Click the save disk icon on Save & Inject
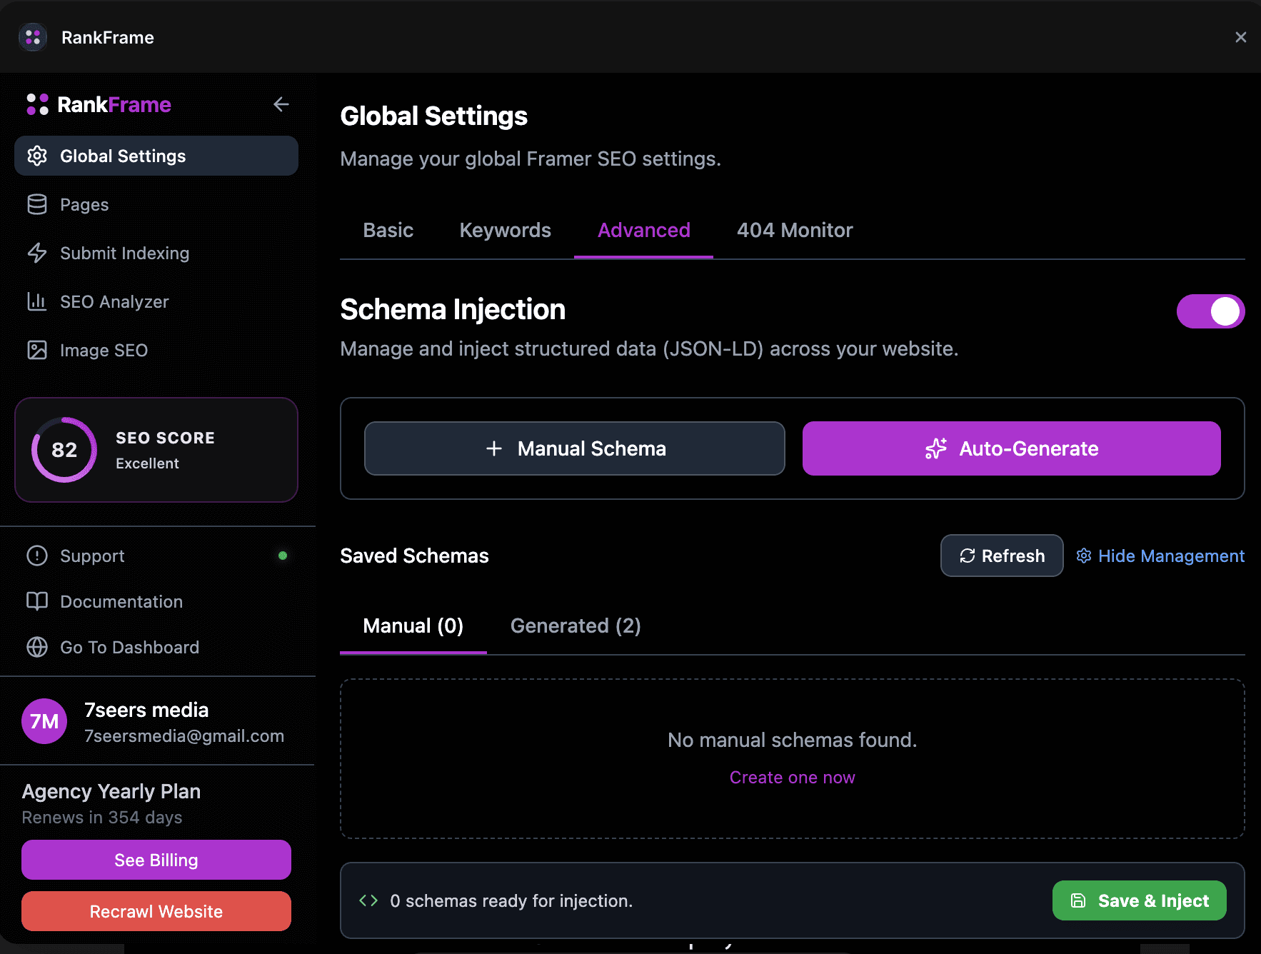Viewport: 1261px width, 954px height. point(1078,900)
